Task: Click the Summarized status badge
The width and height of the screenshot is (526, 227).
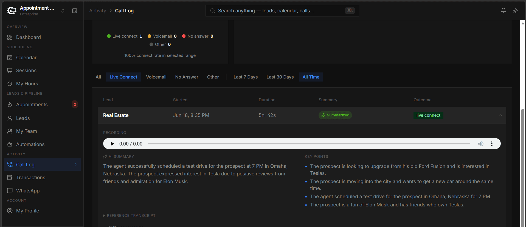Action: pyautogui.click(x=335, y=115)
